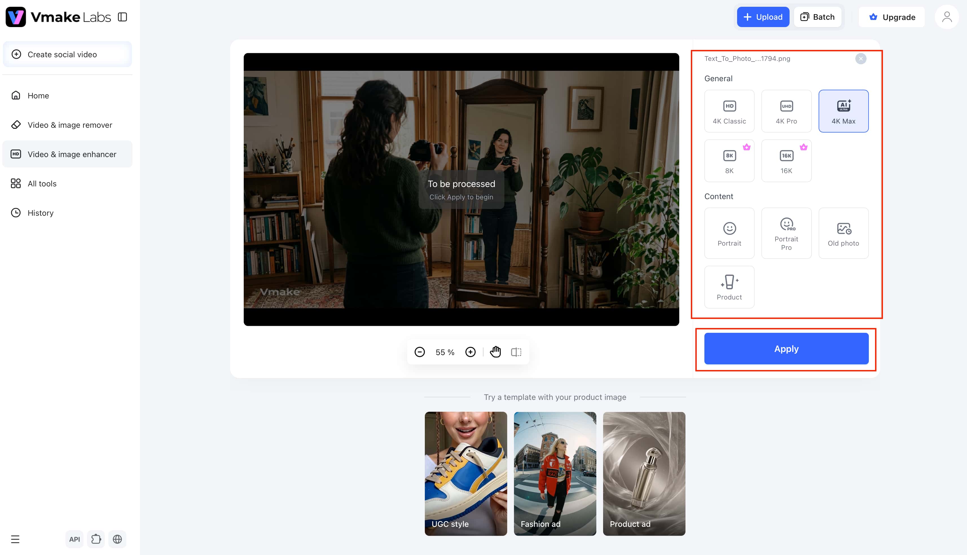Open the History page
The width and height of the screenshot is (967, 555).
(x=67, y=213)
